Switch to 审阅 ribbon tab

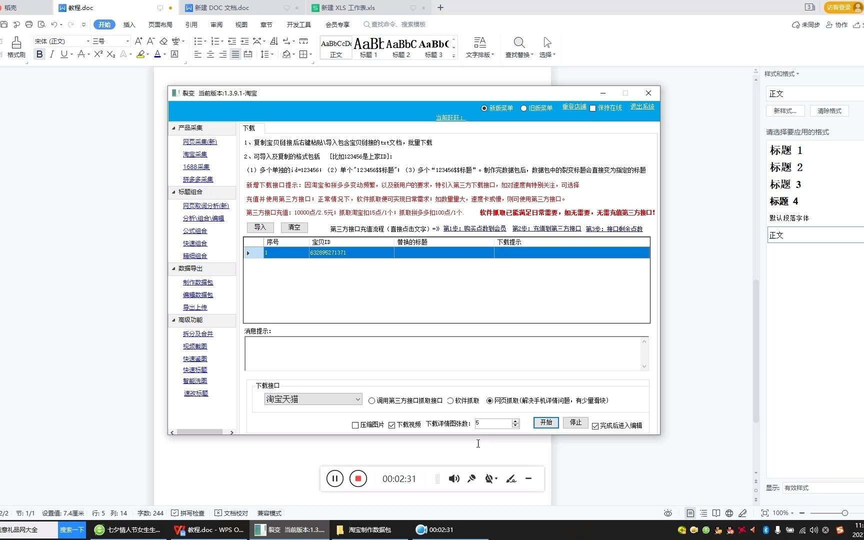pos(216,24)
